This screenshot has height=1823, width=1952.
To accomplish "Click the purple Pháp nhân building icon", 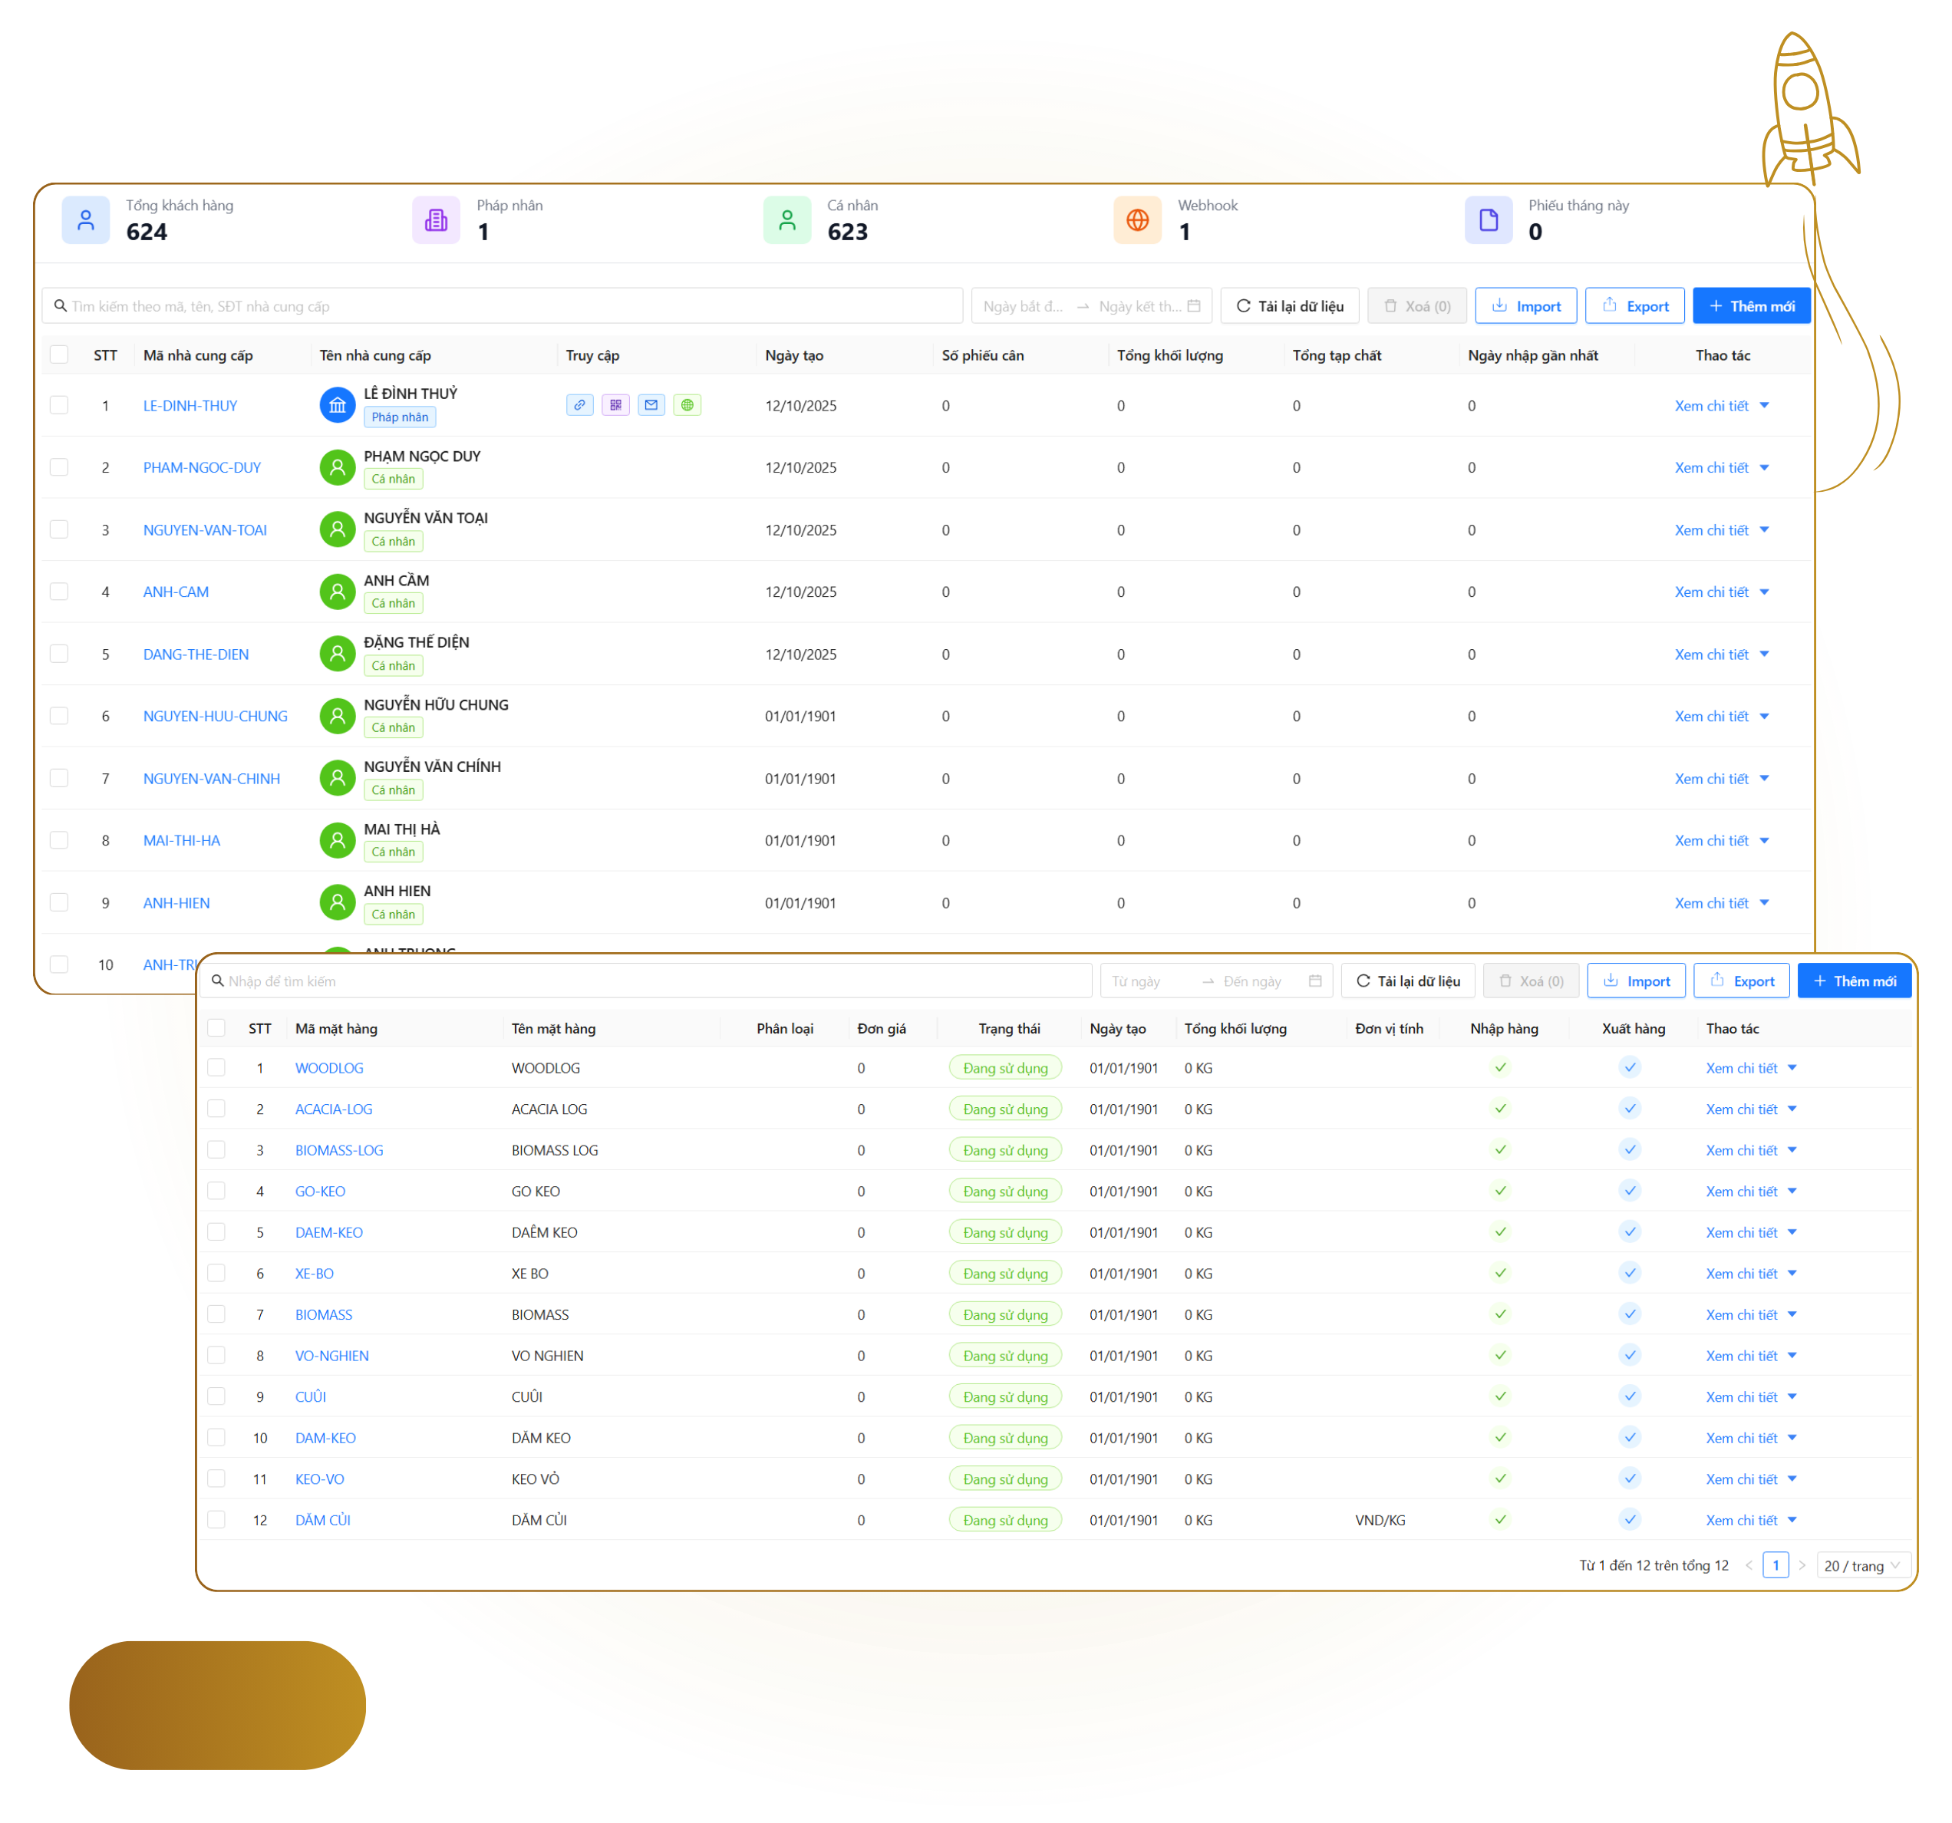I will [436, 220].
